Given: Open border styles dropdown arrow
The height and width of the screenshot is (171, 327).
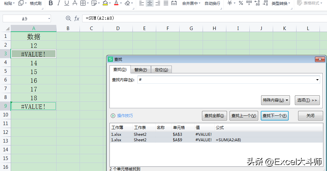Looking at the screenshot, I should pos(88,3).
